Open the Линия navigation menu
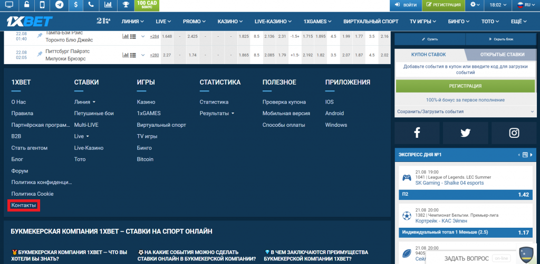 click(x=132, y=21)
